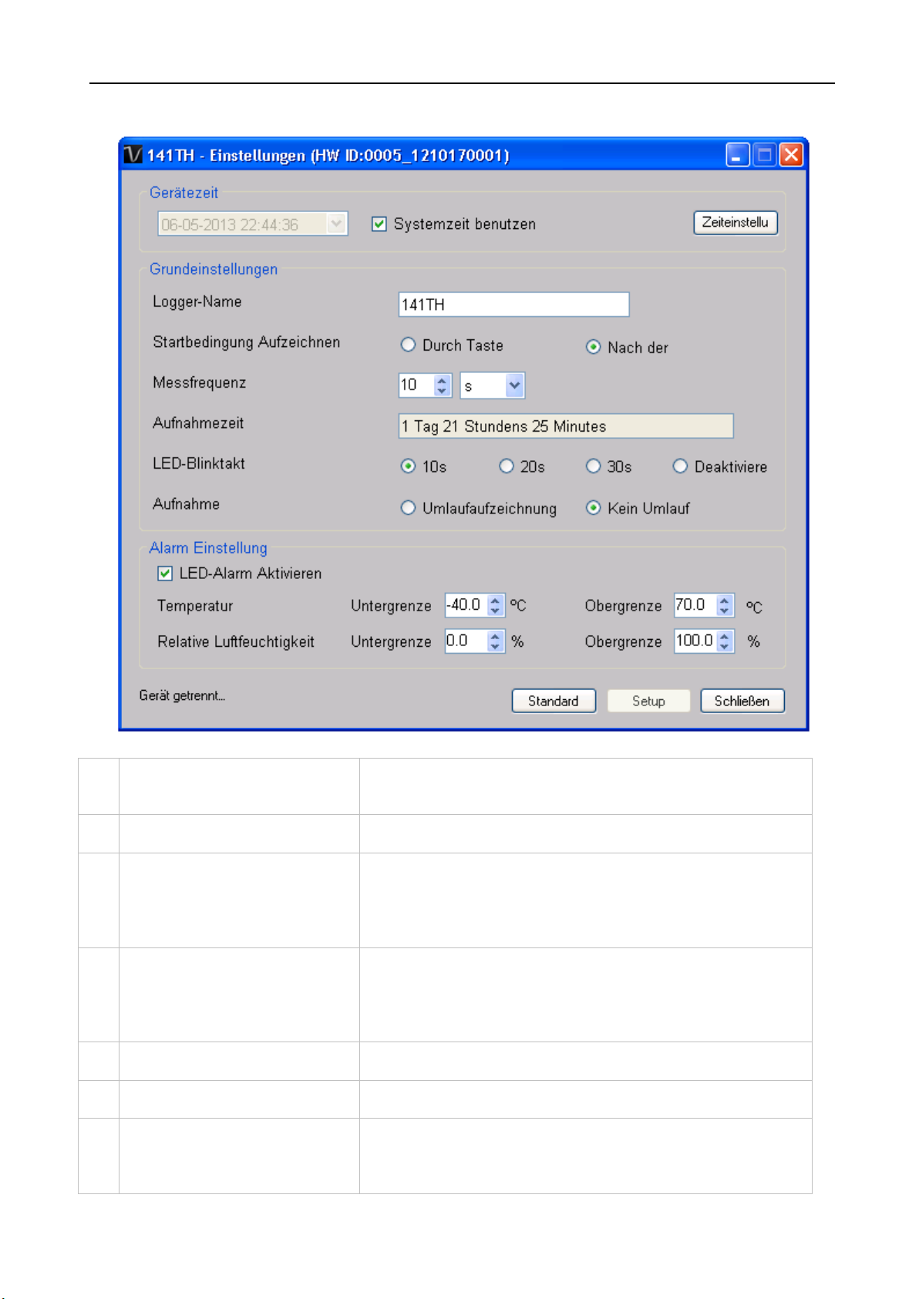
Task: Open Messfrequenz unit dropdown
Action: 514,385
